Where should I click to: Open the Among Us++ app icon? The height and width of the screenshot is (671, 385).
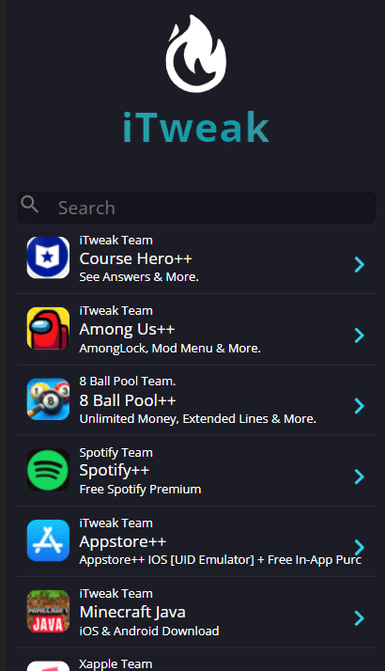click(x=48, y=328)
